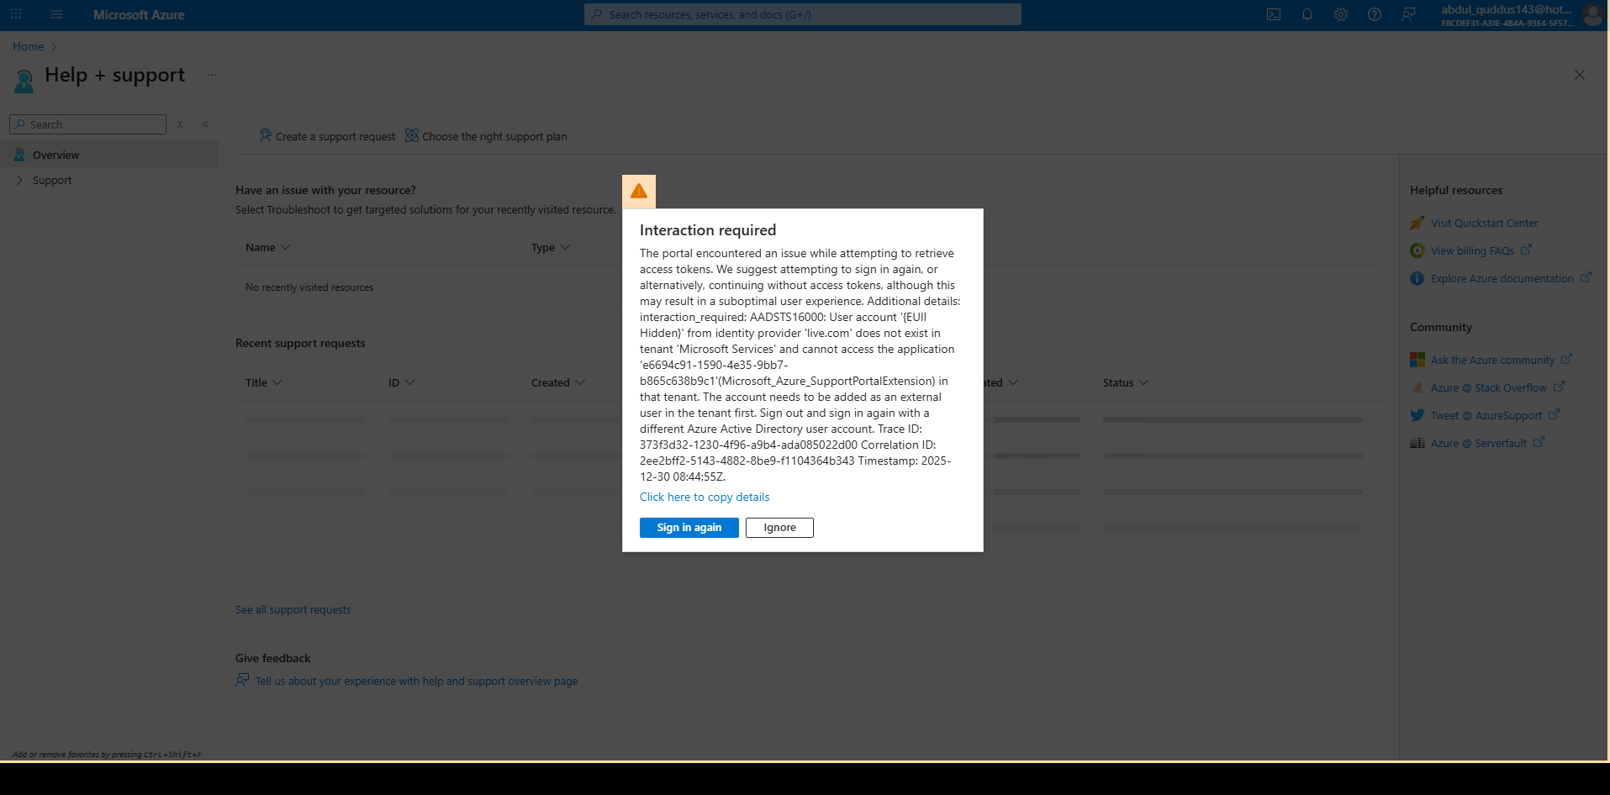
Task: Click the Twitter bird icon
Action: point(1417,415)
